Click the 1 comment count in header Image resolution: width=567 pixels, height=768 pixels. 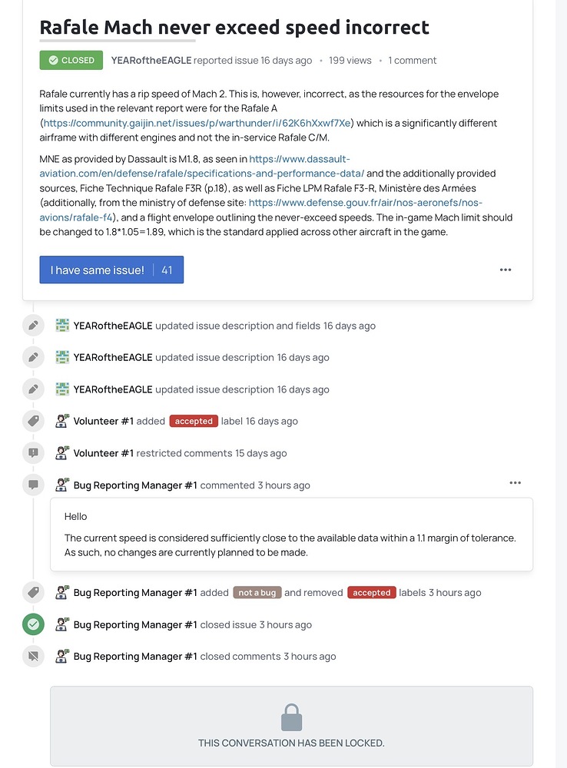[412, 60]
